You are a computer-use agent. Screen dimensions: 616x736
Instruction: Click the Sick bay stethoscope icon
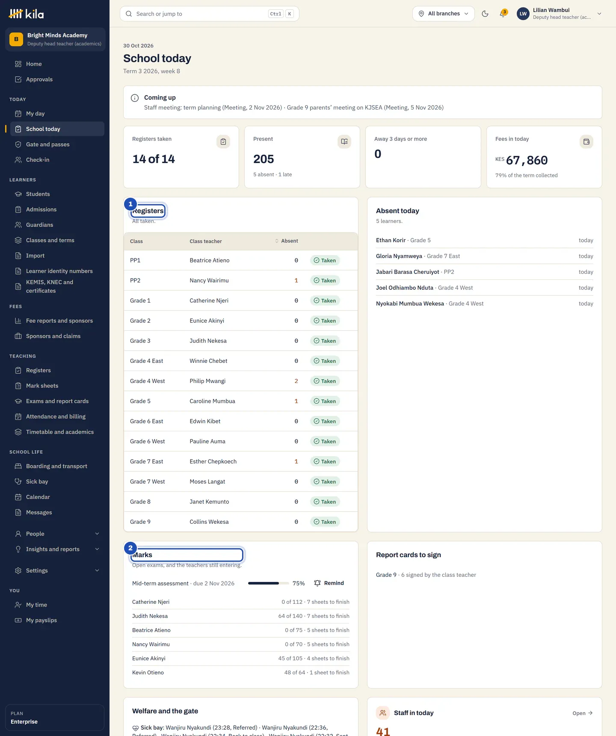pyautogui.click(x=18, y=482)
